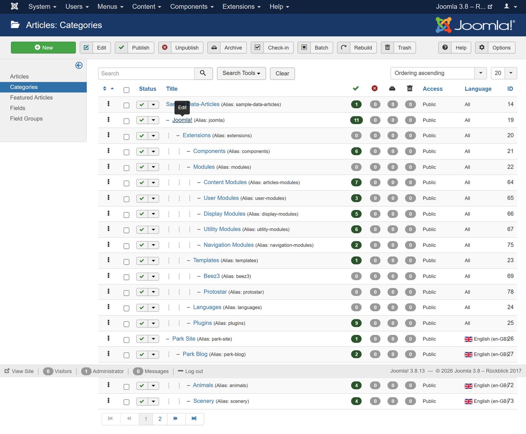
Task: Open the System menu
Action: (x=42, y=6)
